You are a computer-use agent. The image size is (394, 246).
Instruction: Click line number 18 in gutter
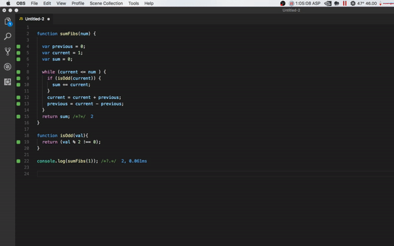coord(27,136)
